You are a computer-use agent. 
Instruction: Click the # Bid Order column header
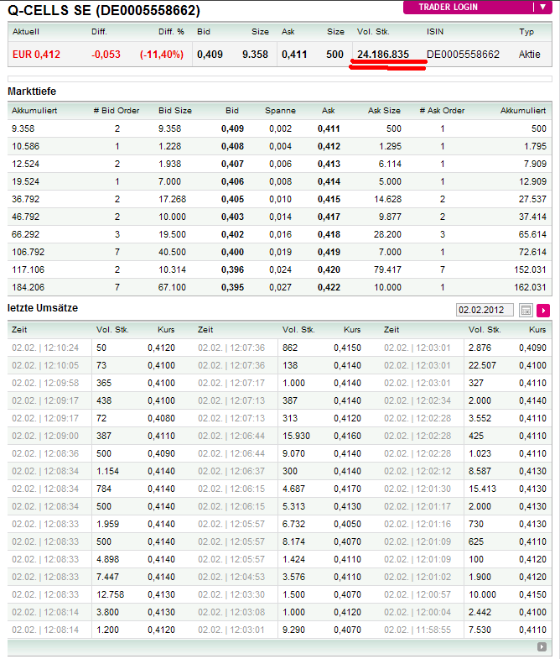[117, 111]
